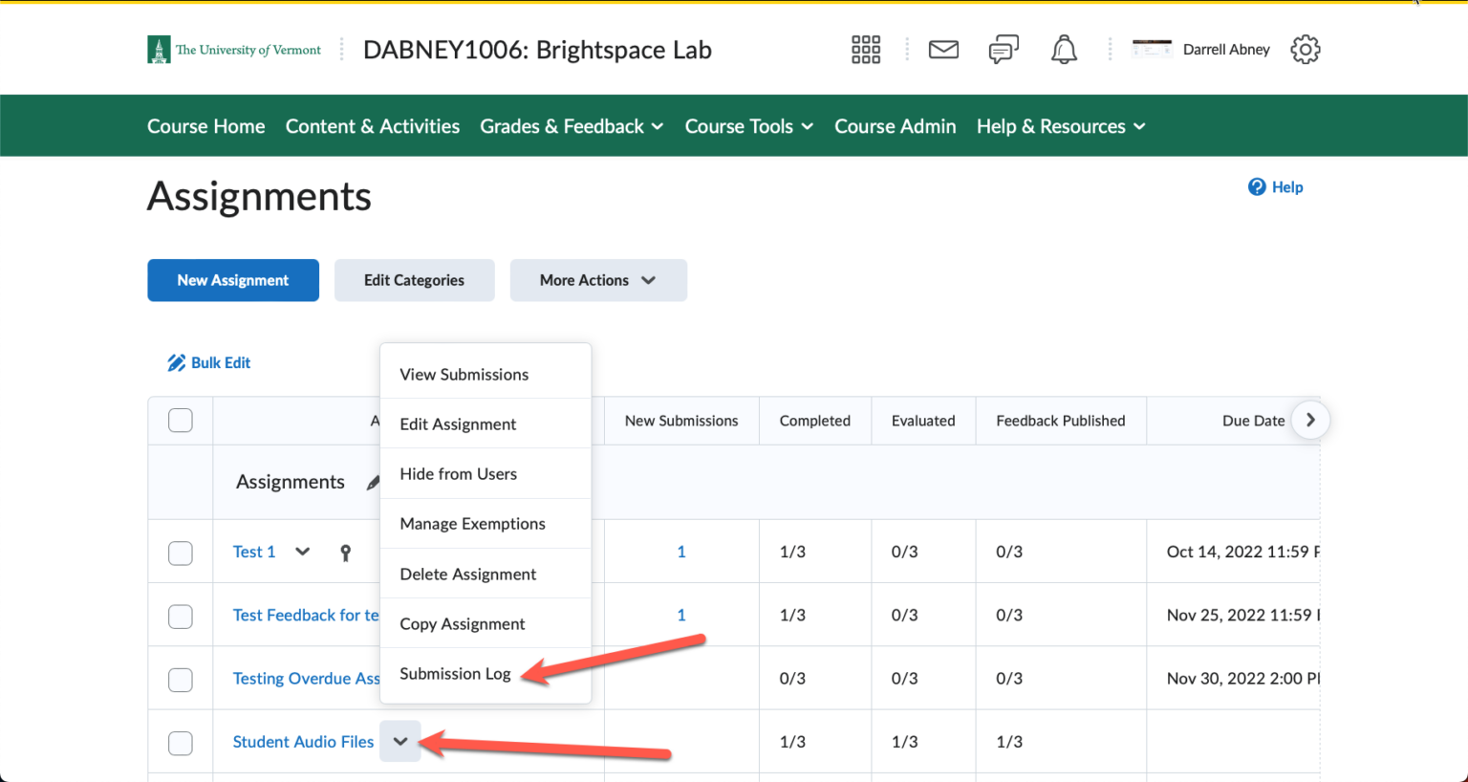Open the email envelope icon
The width and height of the screenshot is (1468, 782).
pyautogui.click(x=943, y=49)
